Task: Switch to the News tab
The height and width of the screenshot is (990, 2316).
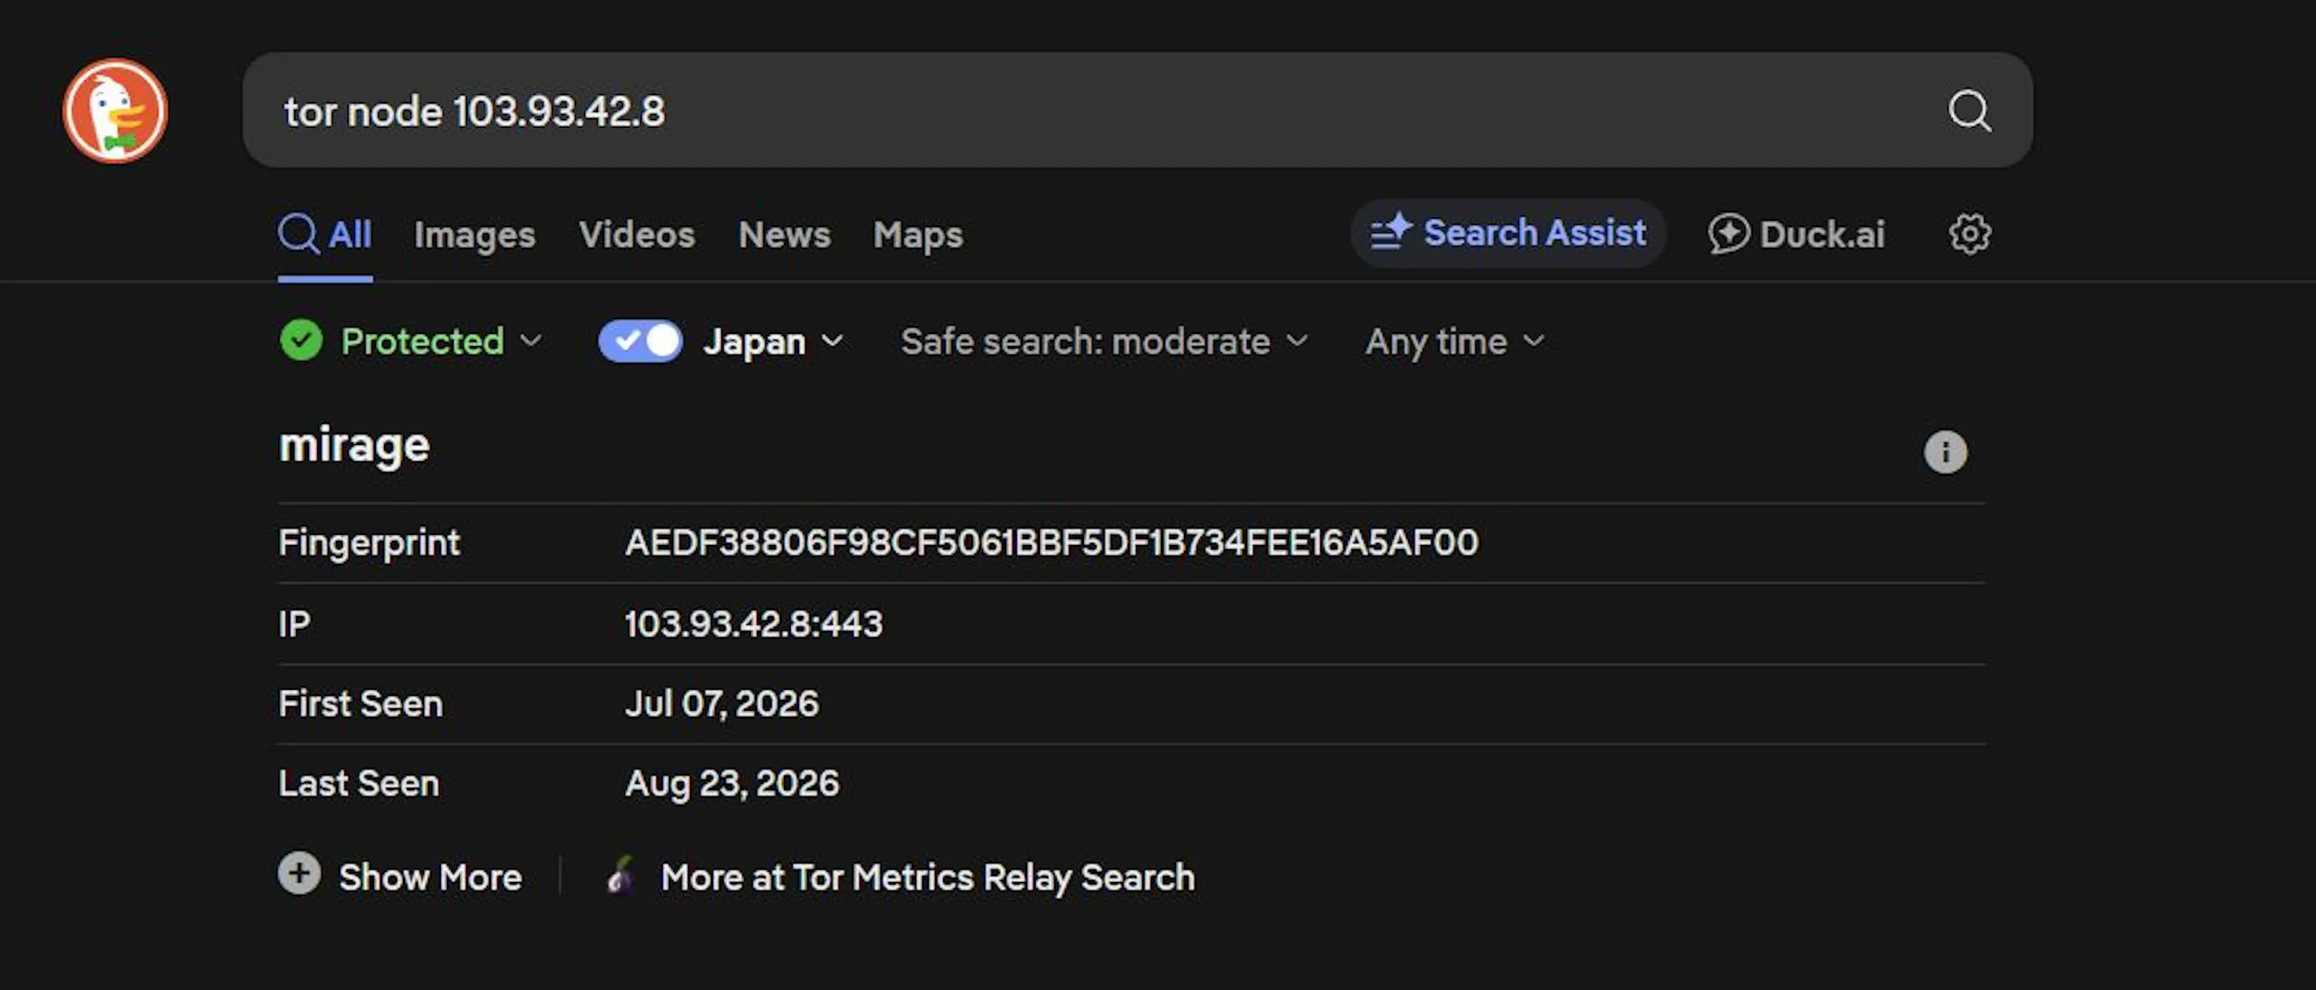Action: [x=784, y=235]
